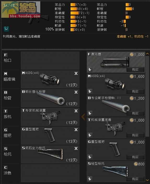Image resolution: width=150 pixels, height=184 pixels.
Task: Remove the 重型握把 grip attachment
Action: [76, 130]
